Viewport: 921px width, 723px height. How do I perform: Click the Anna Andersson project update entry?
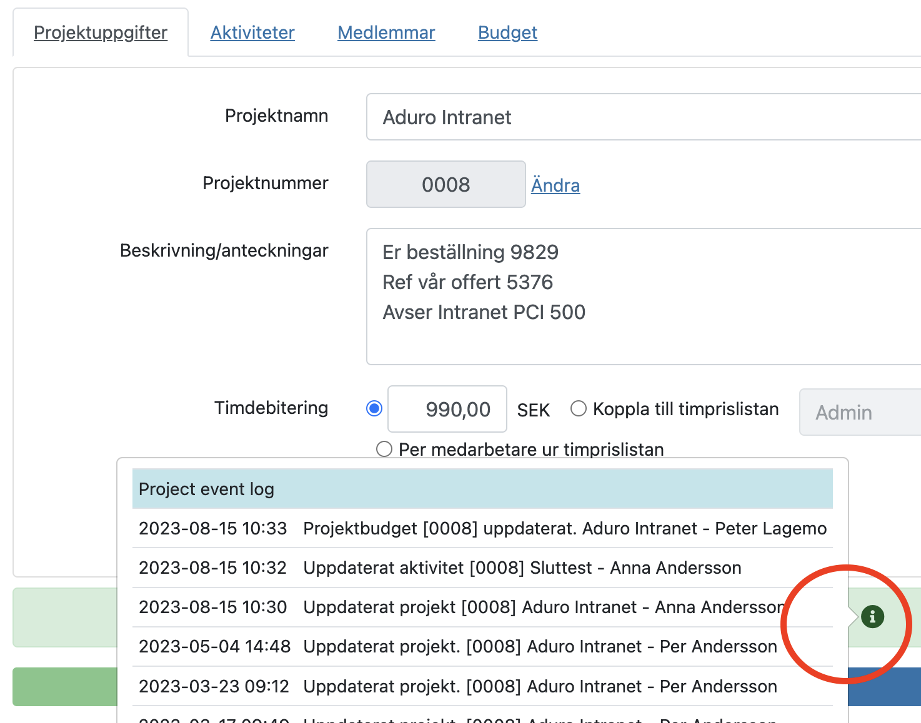462,607
